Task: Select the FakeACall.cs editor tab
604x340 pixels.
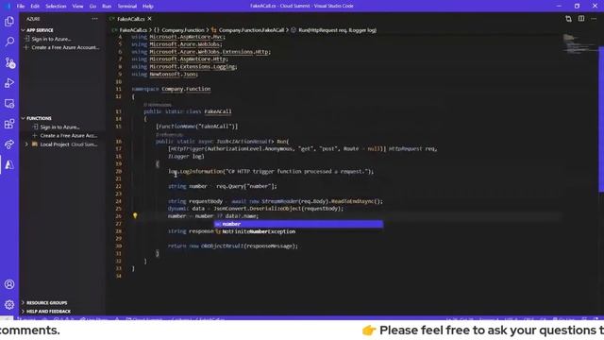Action: pyautogui.click(x=130, y=19)
